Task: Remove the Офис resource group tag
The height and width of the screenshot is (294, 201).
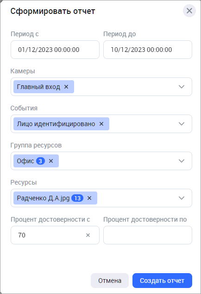Action: (51, 161)
